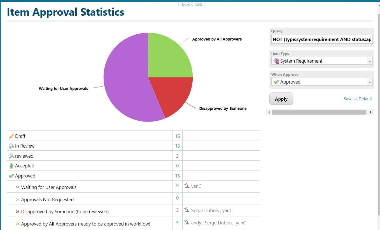Viewport: 380px width, 230px height.
Task: Click the horizontal scrollbar right arrow
Action: click(x=371, y=112)
